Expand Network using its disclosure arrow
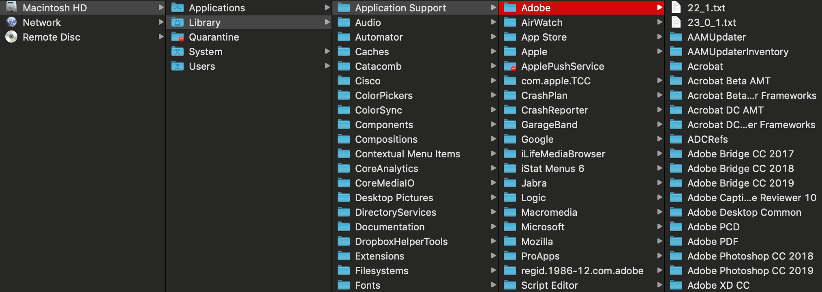Image resolution: width=822 pixels, height=292 pixels. (x=161, y=22)
